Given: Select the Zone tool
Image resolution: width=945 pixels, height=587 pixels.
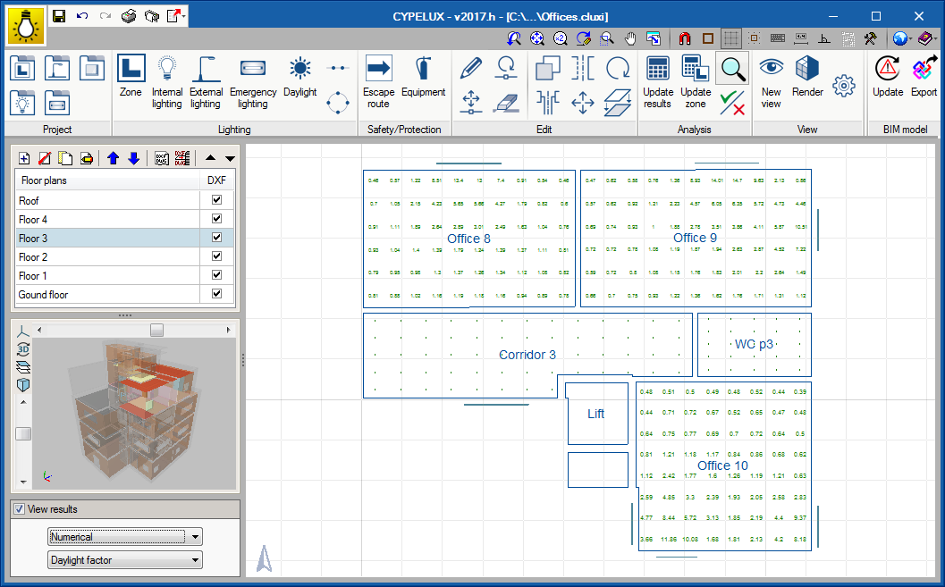Looking at the screenshot, I should coord(131,77).
